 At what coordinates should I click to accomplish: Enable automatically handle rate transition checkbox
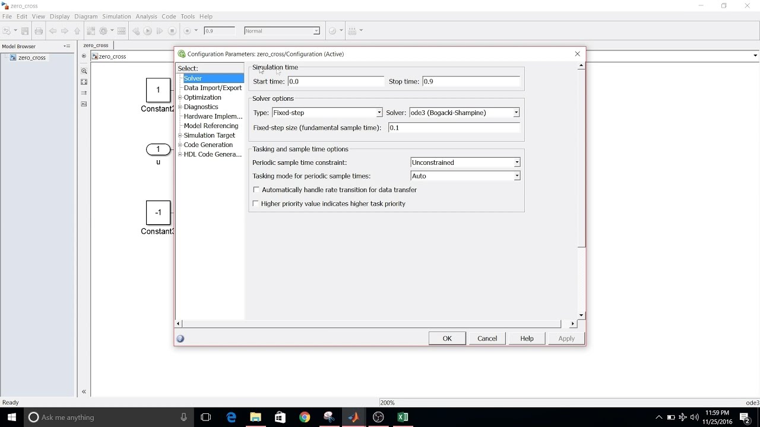click(256, 190)
